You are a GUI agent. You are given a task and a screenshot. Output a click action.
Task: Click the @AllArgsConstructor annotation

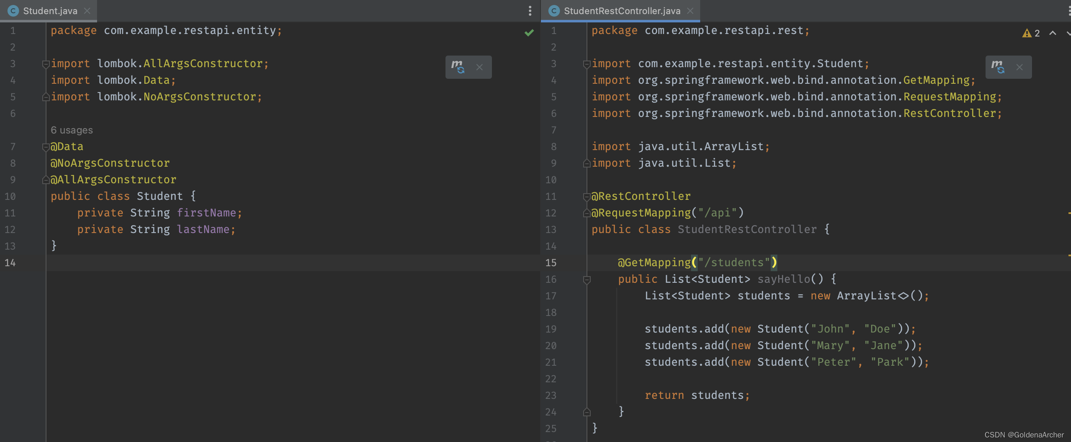(x=114, y=180)
